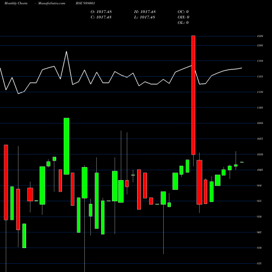Click the 955 price axis label
Screen dimensions: 272x272
click(x=259, y=201)
